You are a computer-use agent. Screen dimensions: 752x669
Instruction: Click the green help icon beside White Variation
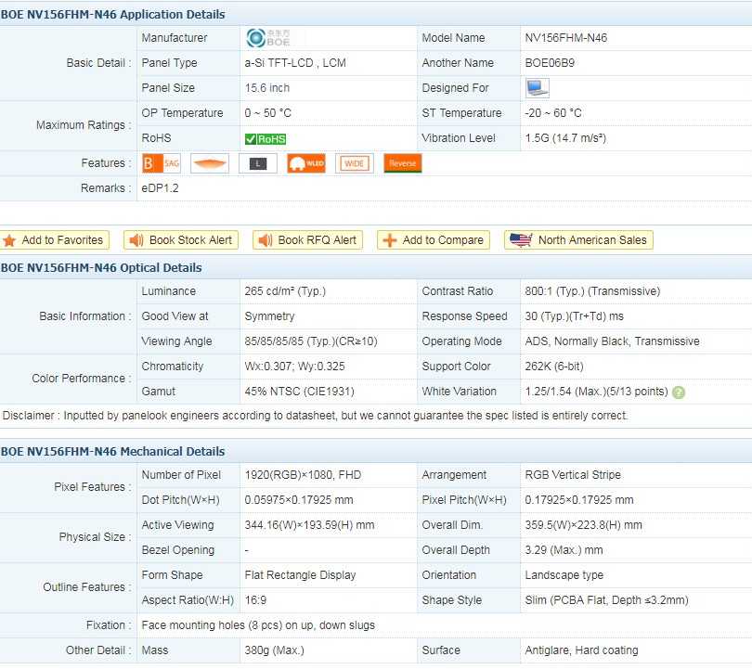(x=679, y=392)
